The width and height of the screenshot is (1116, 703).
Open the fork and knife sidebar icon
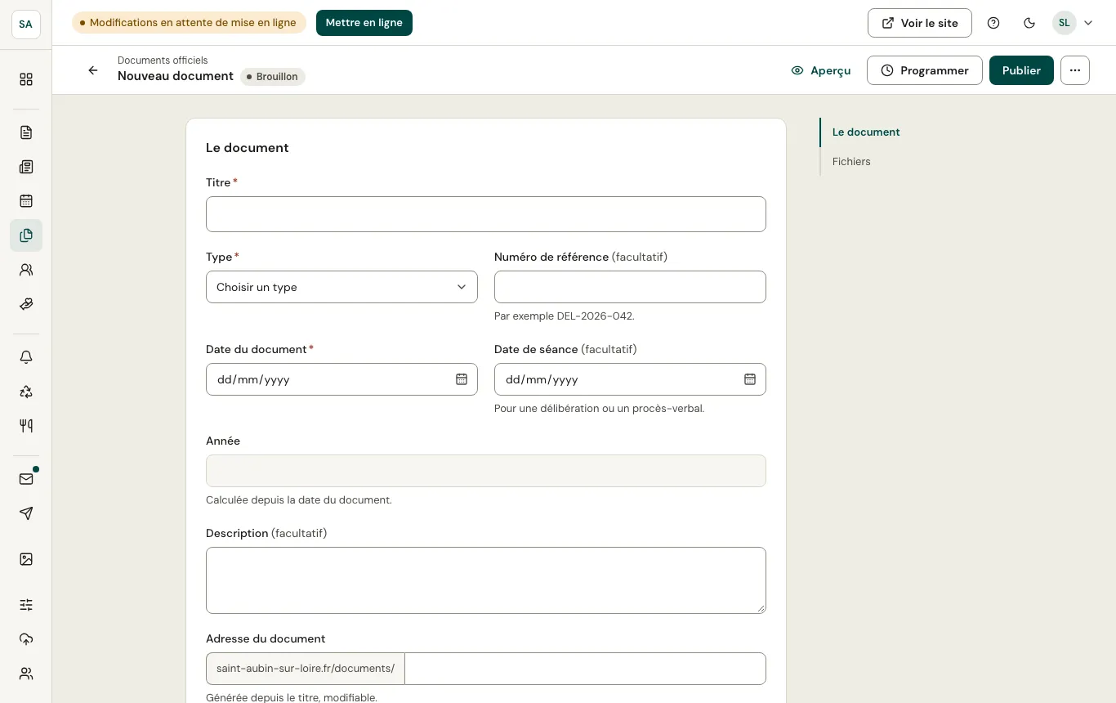pyautogui.click(x=26, y=426)
